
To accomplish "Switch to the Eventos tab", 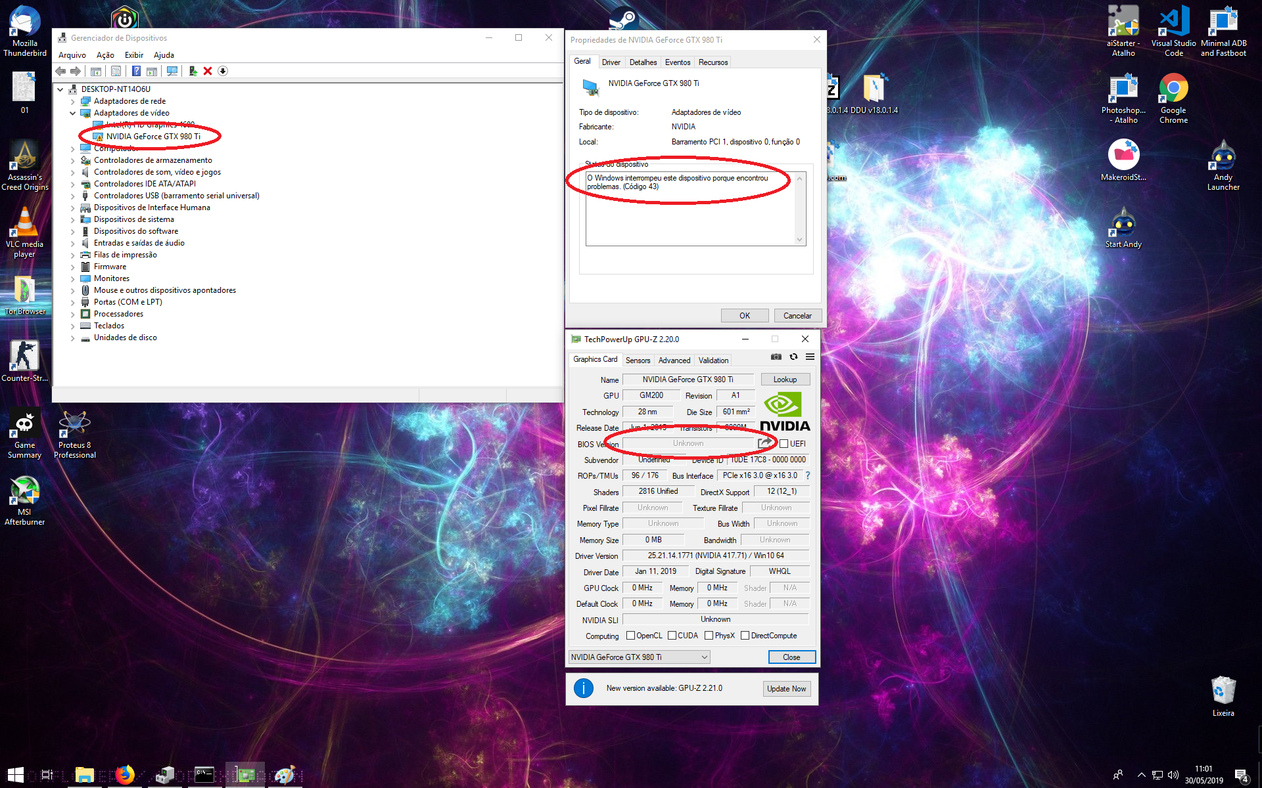I will pos(677,62).
